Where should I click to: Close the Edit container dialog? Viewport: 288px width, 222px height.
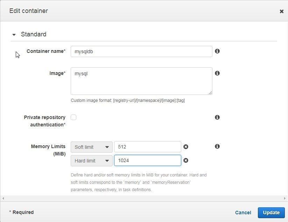click(x=281, y=12)
